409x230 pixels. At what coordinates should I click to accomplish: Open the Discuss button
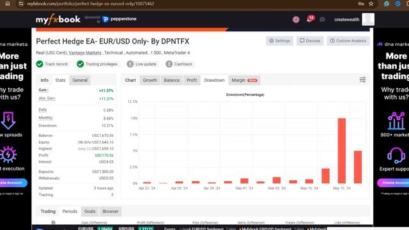coord(310,41)
